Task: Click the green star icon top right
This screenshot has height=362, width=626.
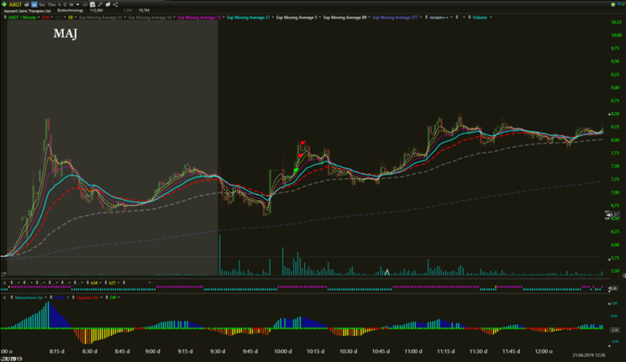Action: [614, 5]
